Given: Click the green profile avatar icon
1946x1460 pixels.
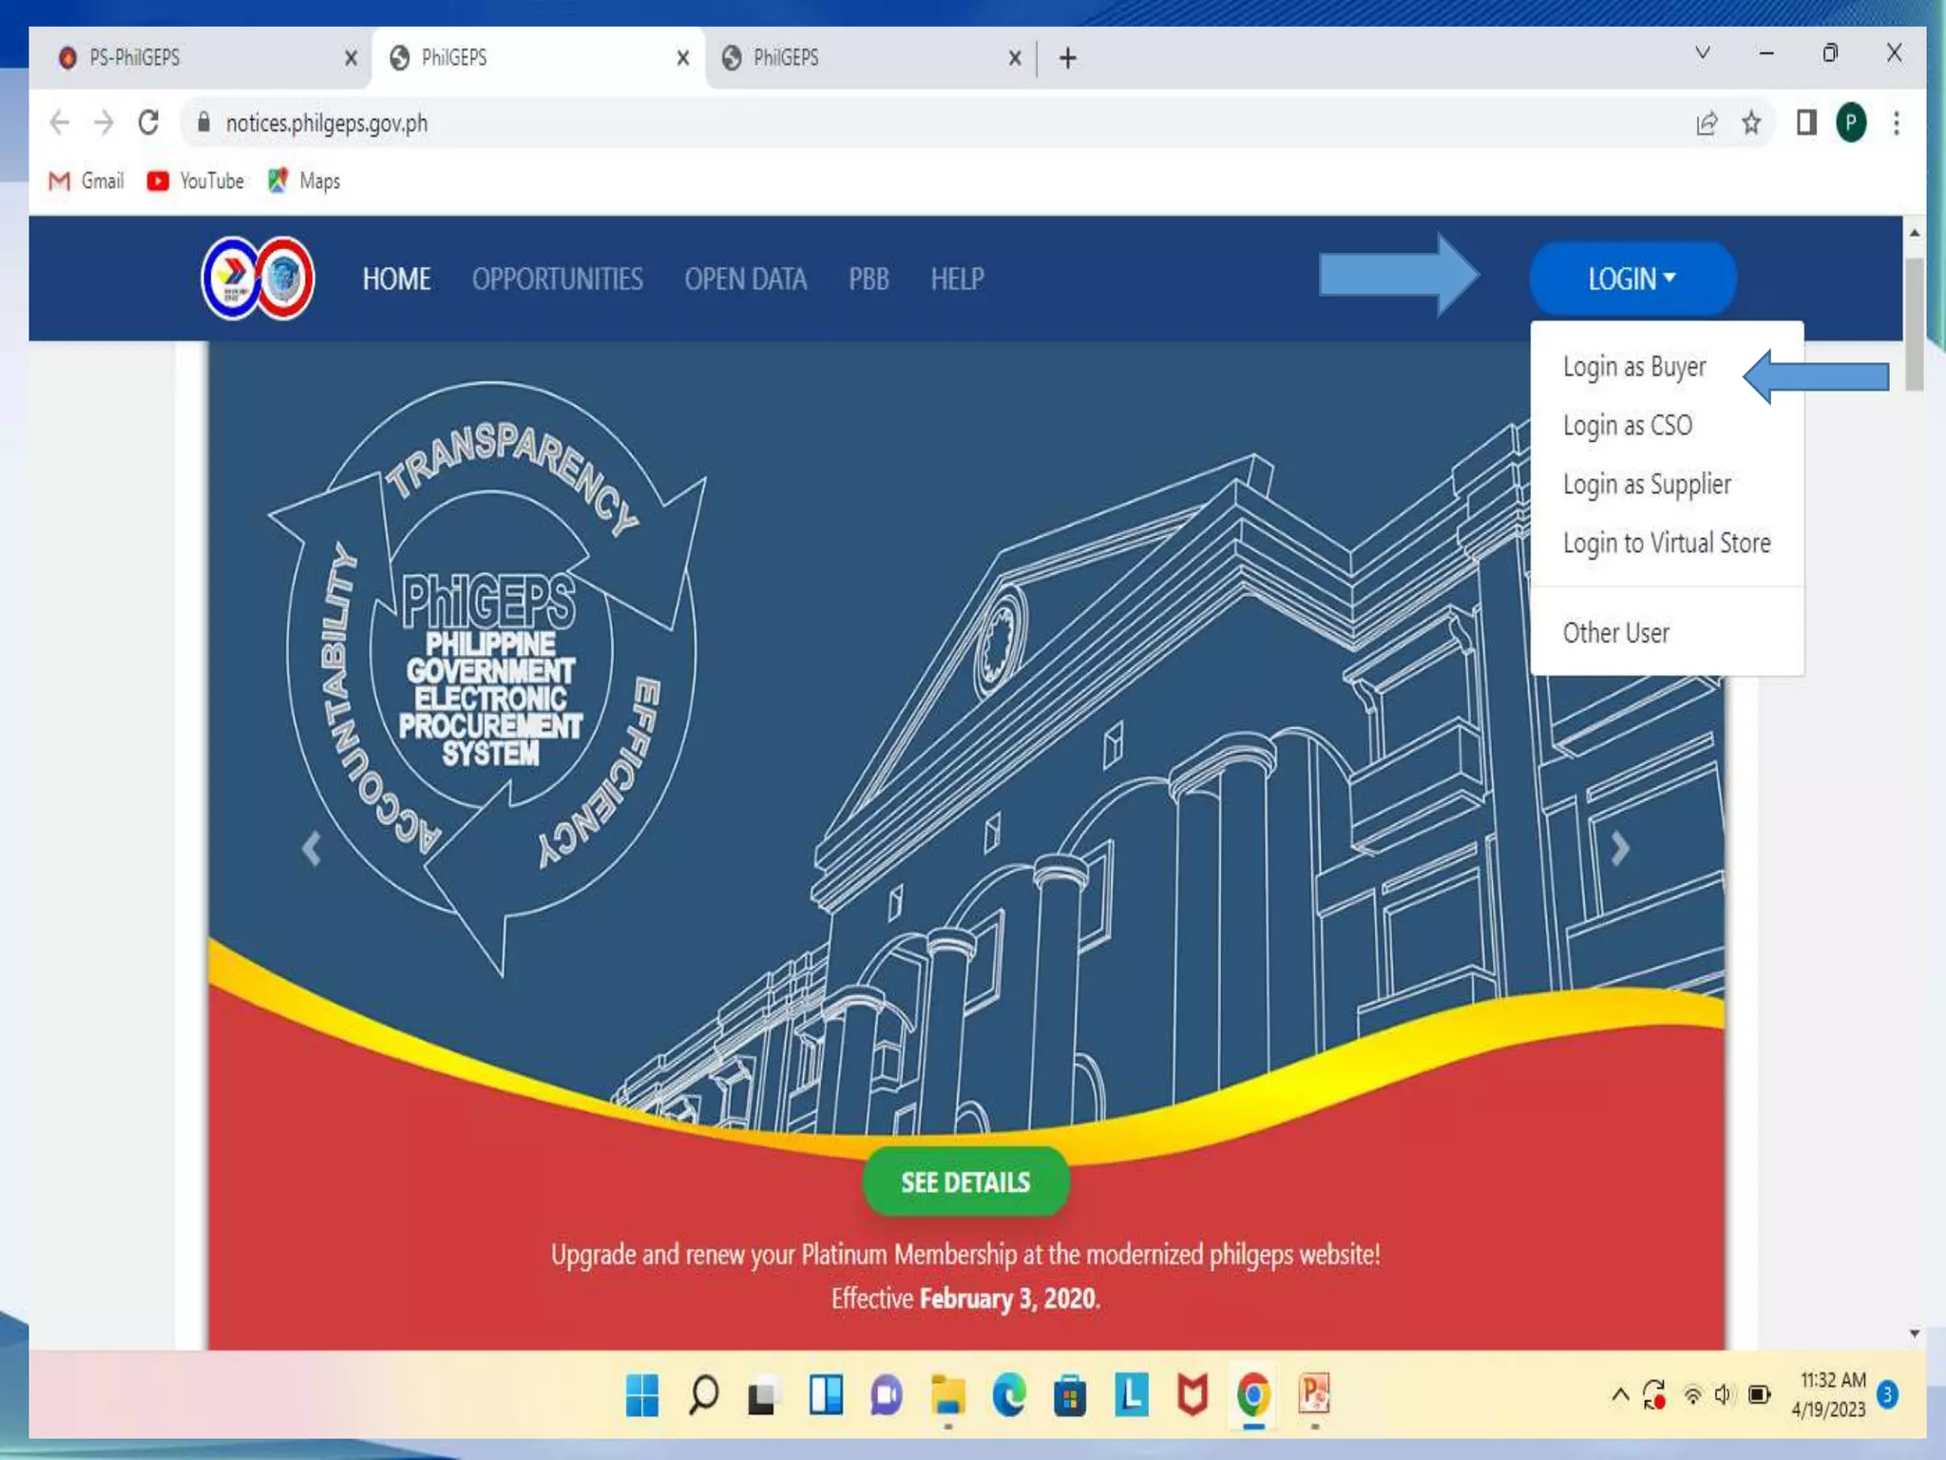Looking at the screenshot, I should click(x=1851, y=123).
